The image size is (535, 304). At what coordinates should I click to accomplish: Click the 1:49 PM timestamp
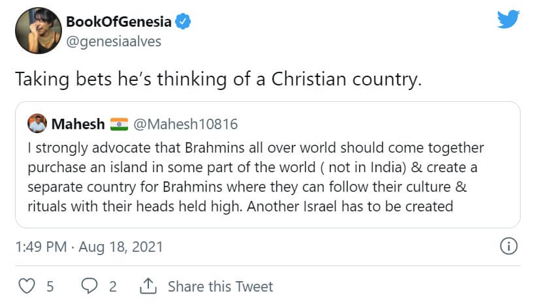pos(41,247)
